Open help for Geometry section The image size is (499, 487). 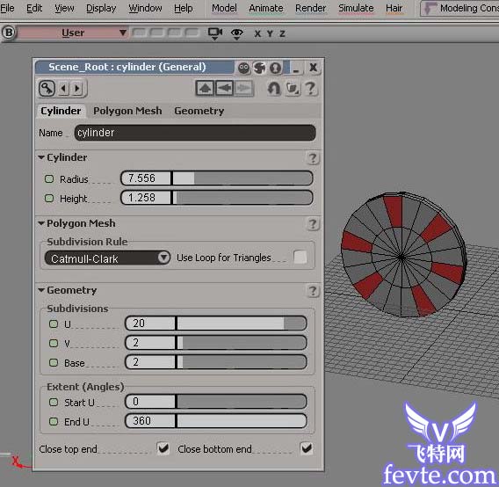pyautogui.click(x=313, y=291)
